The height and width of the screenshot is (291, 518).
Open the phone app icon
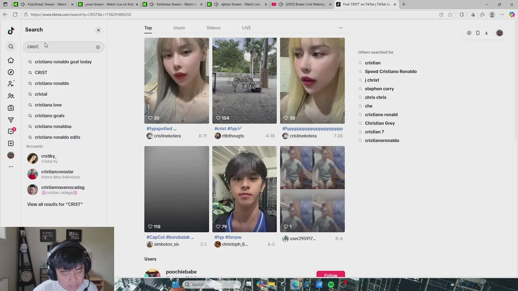(478, 33)
